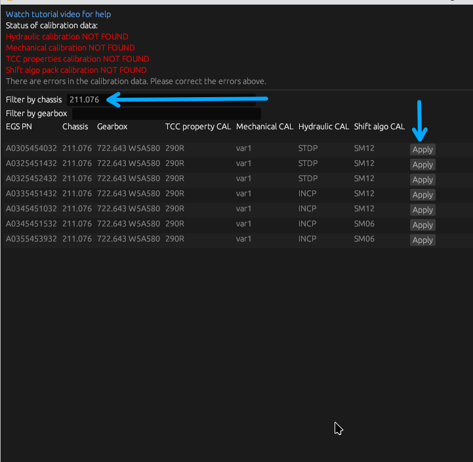The width and height of the screenshot is (473, 462).
Task: Focus the Filter by gearbox text field
Action: [166, 114]
